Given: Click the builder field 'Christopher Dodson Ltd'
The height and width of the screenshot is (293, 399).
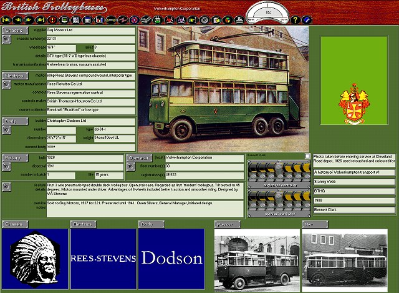Looking at the screenshot, I should pos(91,121).
